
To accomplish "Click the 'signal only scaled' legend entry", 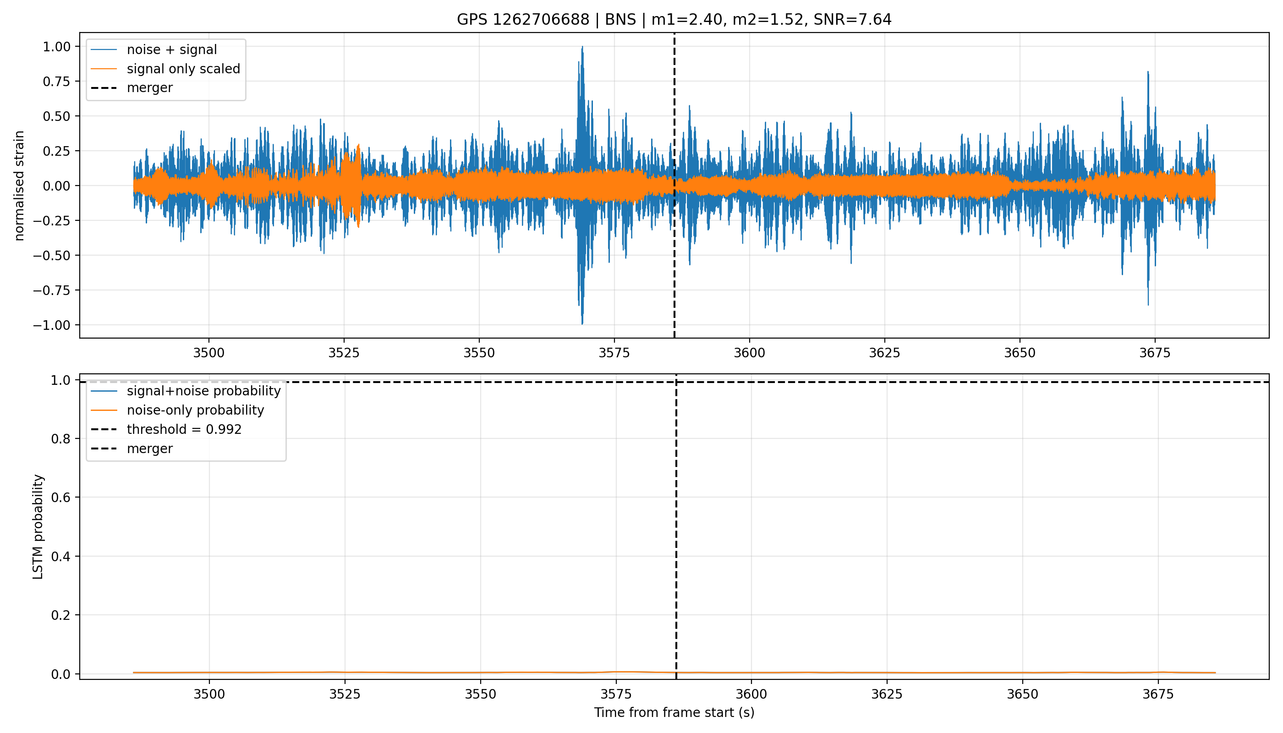I will point(165,69).
